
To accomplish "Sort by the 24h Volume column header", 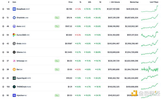I will 115,2.
